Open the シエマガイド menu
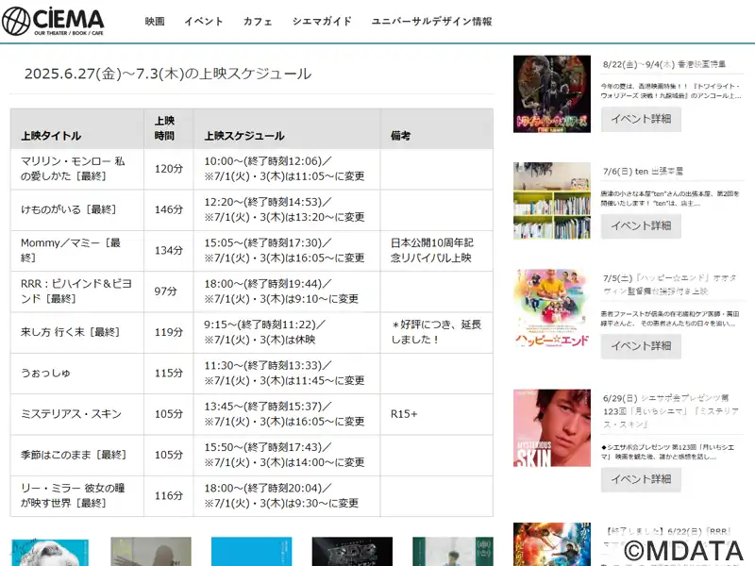Viewport: 755px width, 566px height. pyautogui.click(x=322, y=21)
